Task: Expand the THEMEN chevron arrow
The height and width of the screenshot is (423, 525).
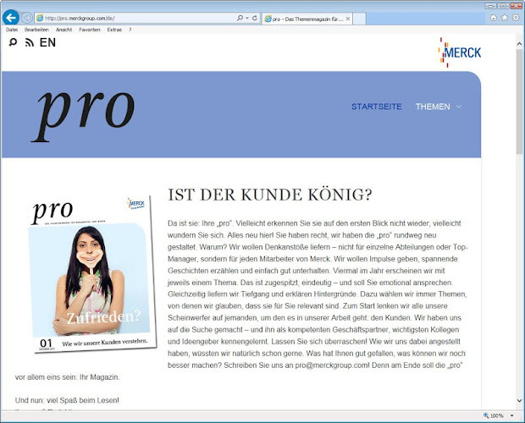Action: 459,107
